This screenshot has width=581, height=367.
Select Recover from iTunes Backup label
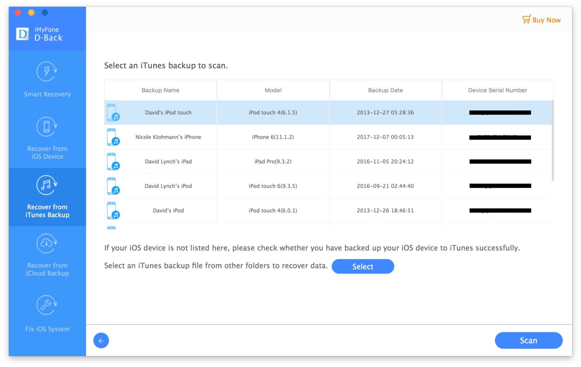point(47,211)
